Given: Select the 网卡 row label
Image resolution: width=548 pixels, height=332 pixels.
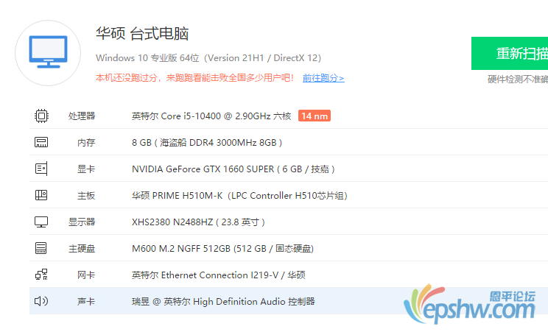Looking at the screenshot, I should click(x=86, y=275).
